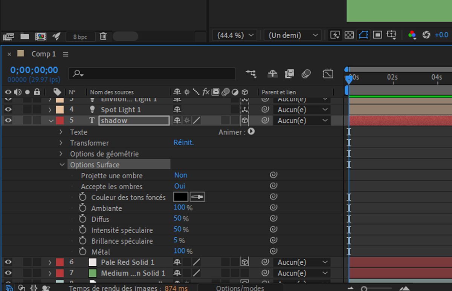
Task: Hide the shadow text layer
Action: 8,121
